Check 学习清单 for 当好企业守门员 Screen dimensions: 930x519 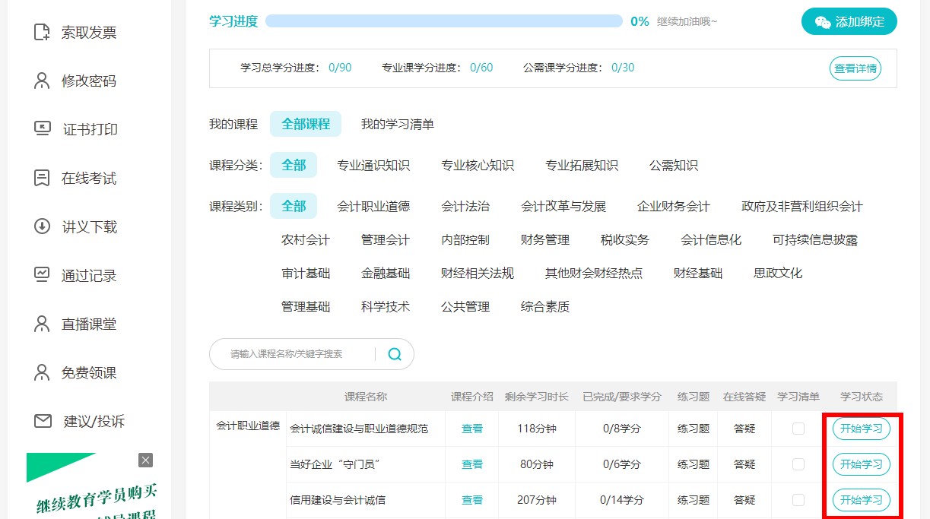point(797,464)
